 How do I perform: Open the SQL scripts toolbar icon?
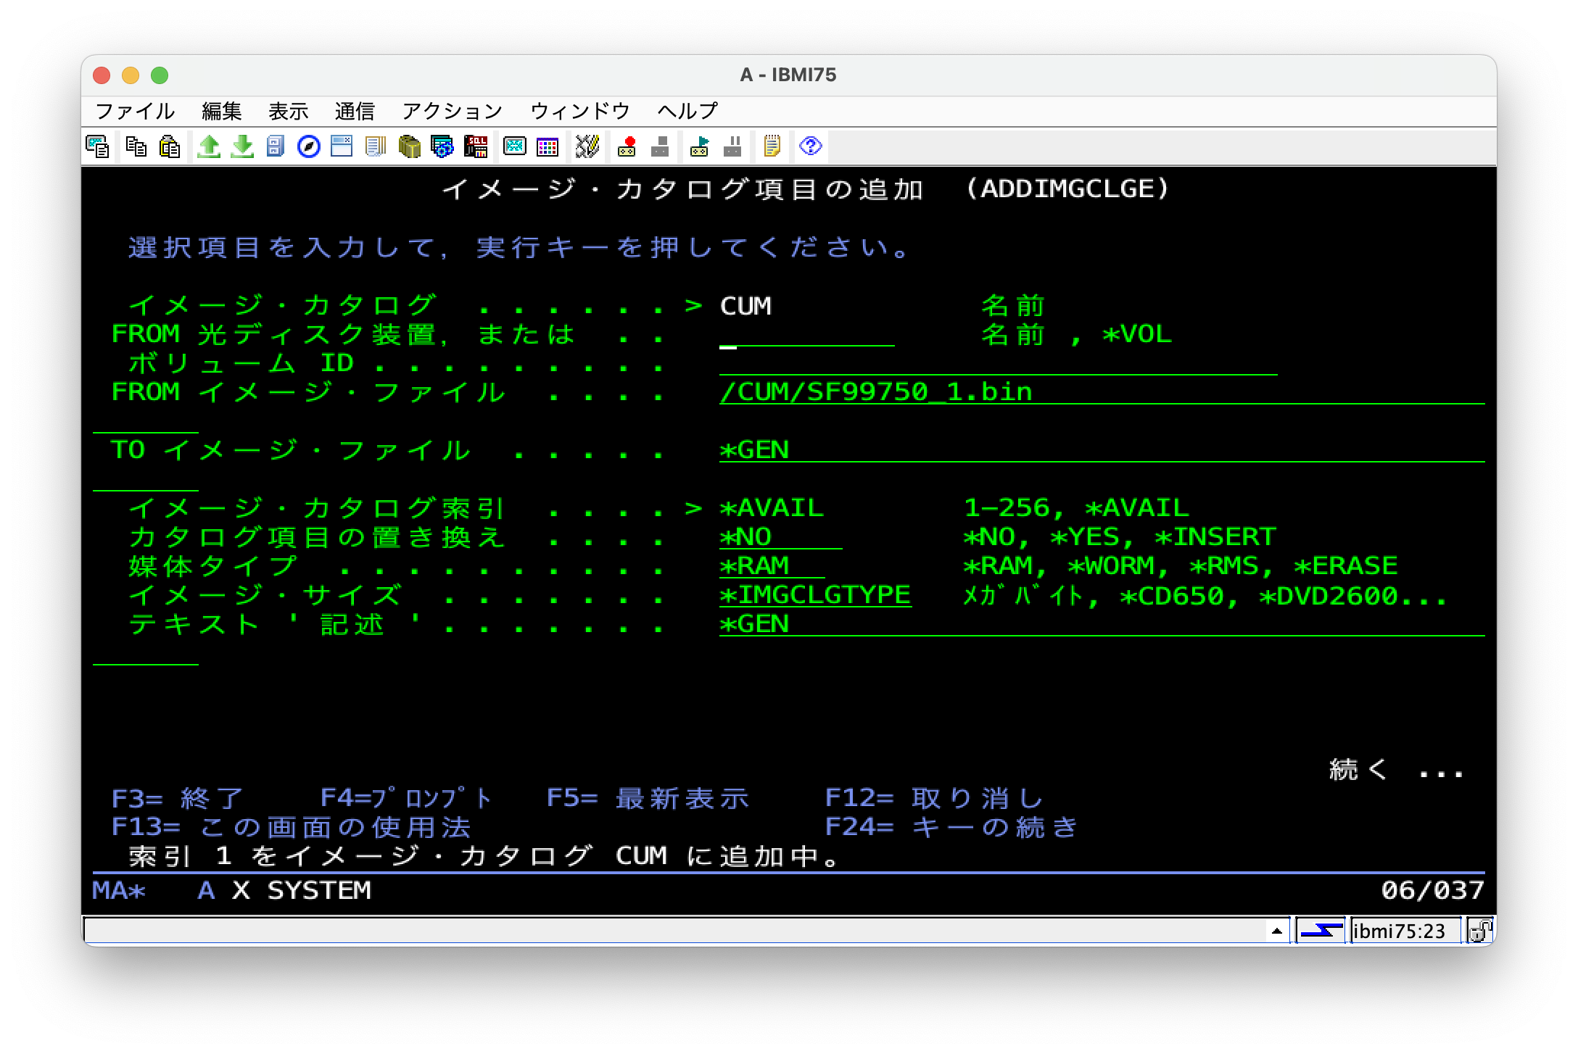coord(476,147)
